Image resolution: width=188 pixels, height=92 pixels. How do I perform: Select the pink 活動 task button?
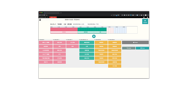[59, 46]
